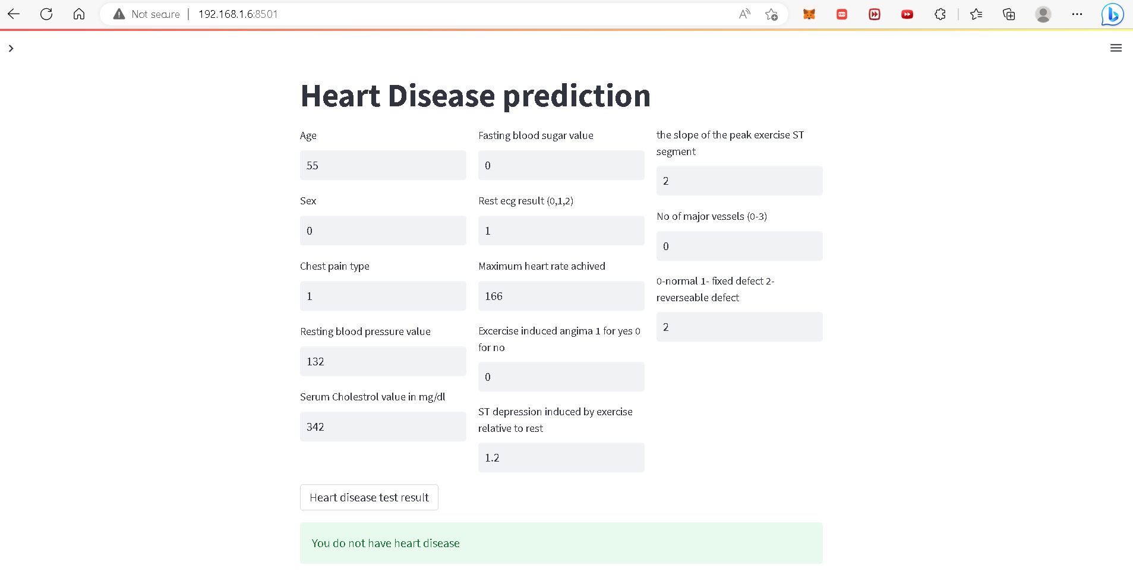Viewport: 1133px width, 581px height.
Task: Open the Extensions puzzle piece icon
Action: 940,14
